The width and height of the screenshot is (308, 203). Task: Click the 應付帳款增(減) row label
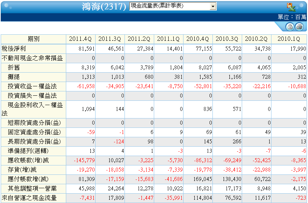(28, 179)
